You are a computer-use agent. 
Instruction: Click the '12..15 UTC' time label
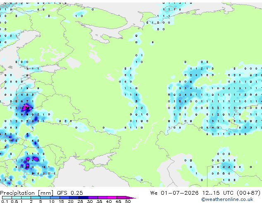point(217,193)
